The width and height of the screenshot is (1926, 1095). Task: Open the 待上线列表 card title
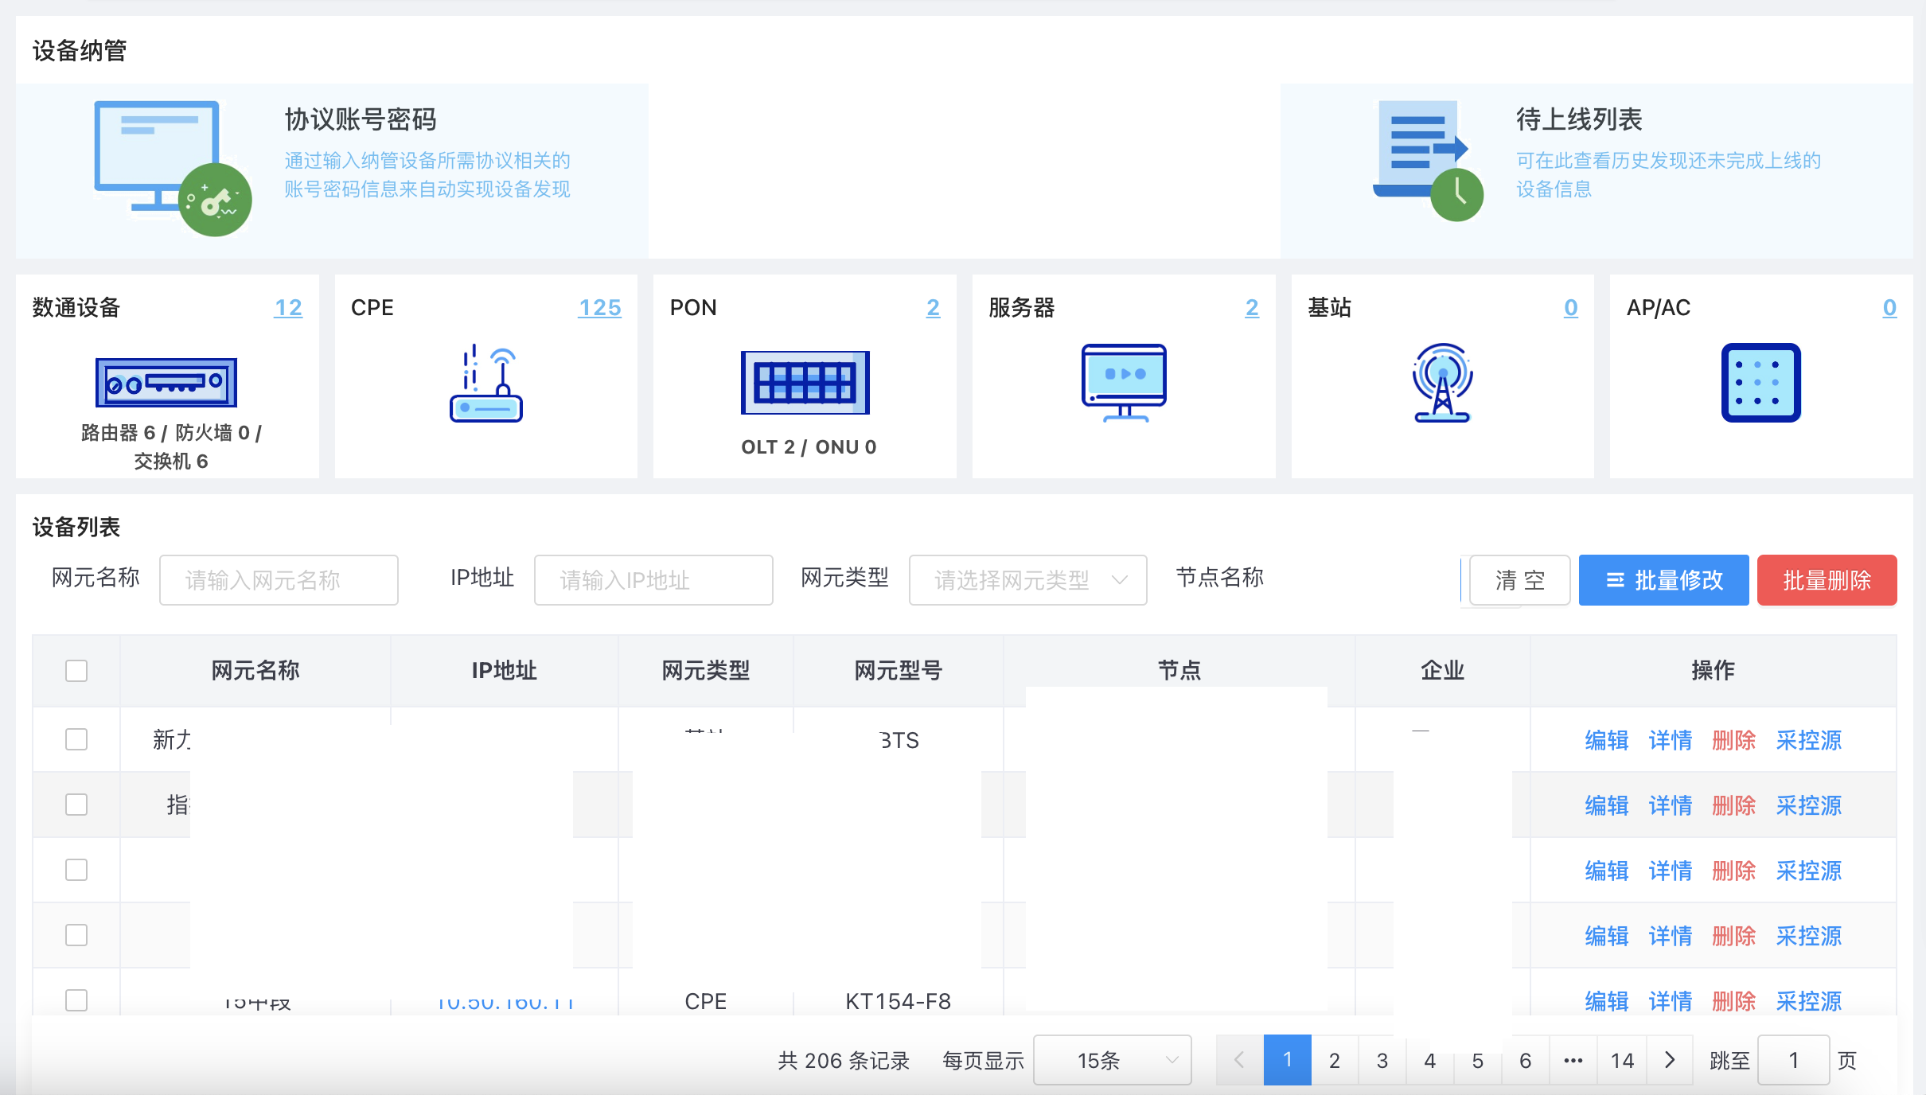coord(1579,119)
